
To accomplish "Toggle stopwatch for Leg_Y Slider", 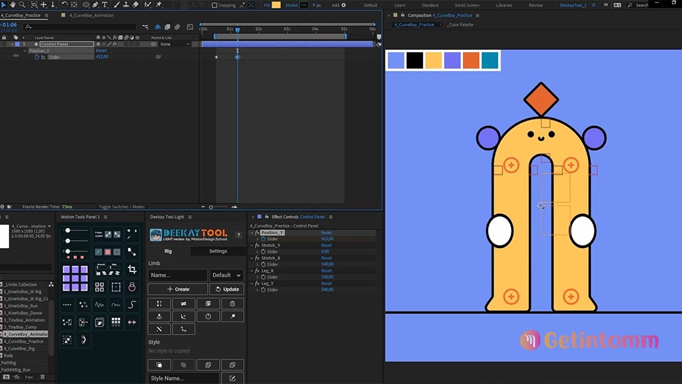I will tap(263, 289).
